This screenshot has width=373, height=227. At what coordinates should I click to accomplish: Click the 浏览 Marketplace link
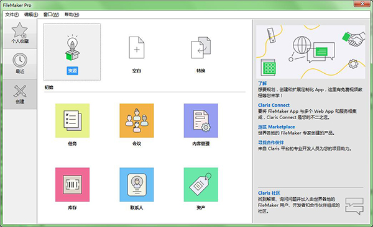[x=277, y=127]
